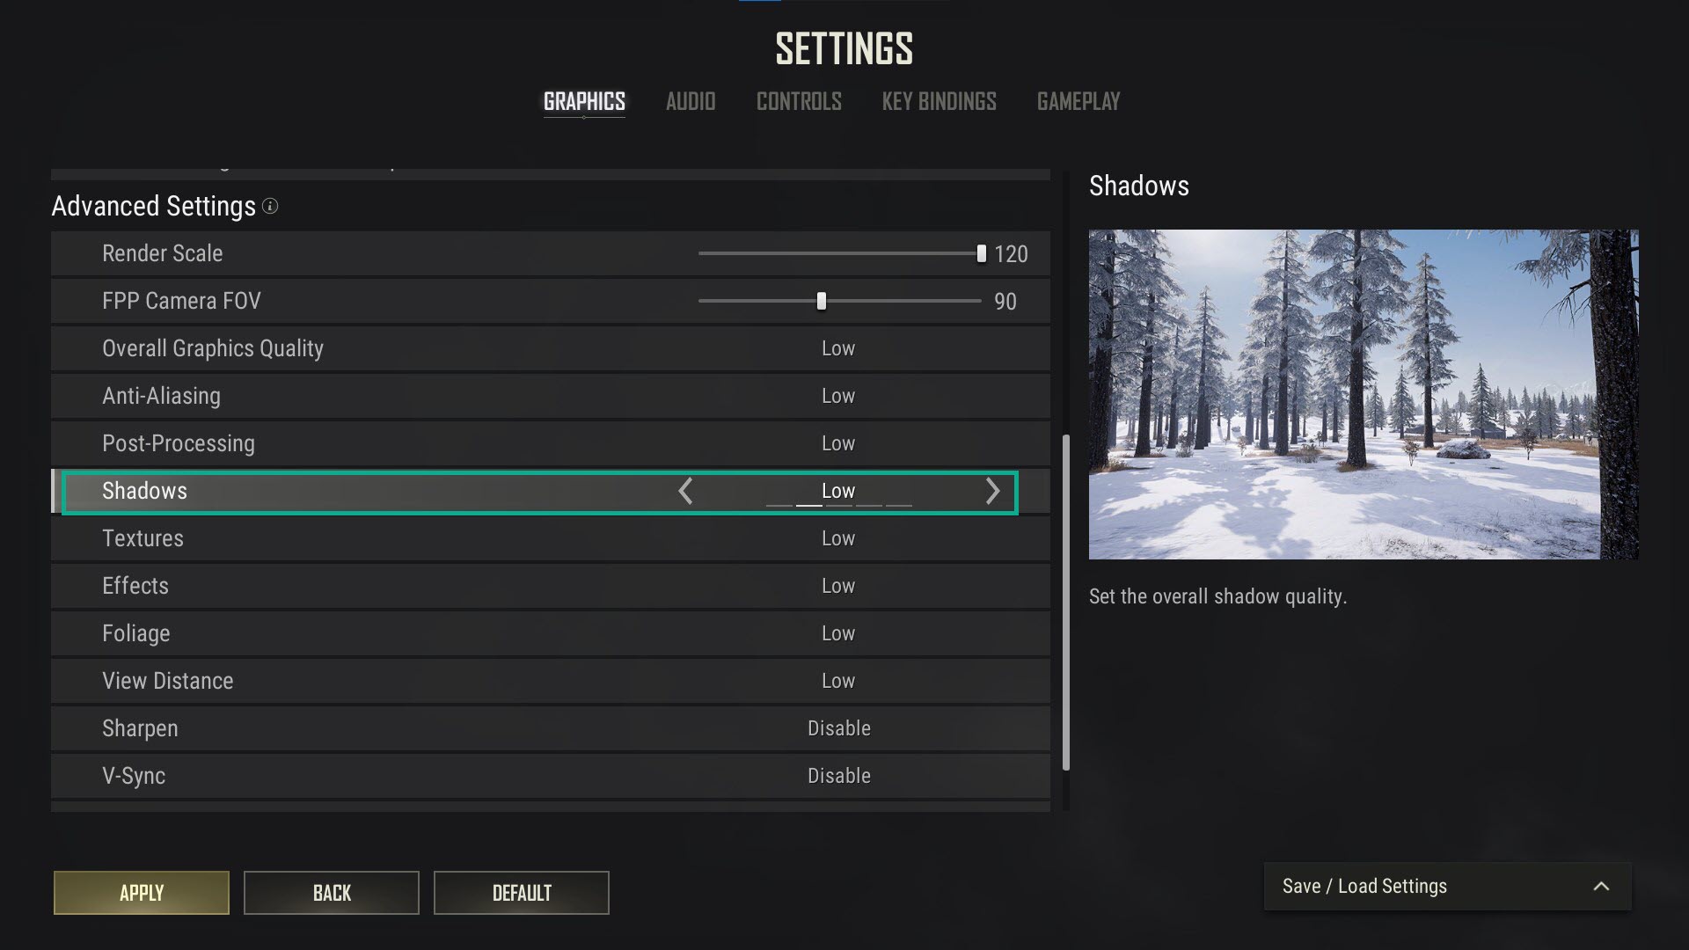Image resolution: width=1689 pixels, height=950 pixels.
Task: Open the Gameplay settings tab
Action: coord(1078,102)
